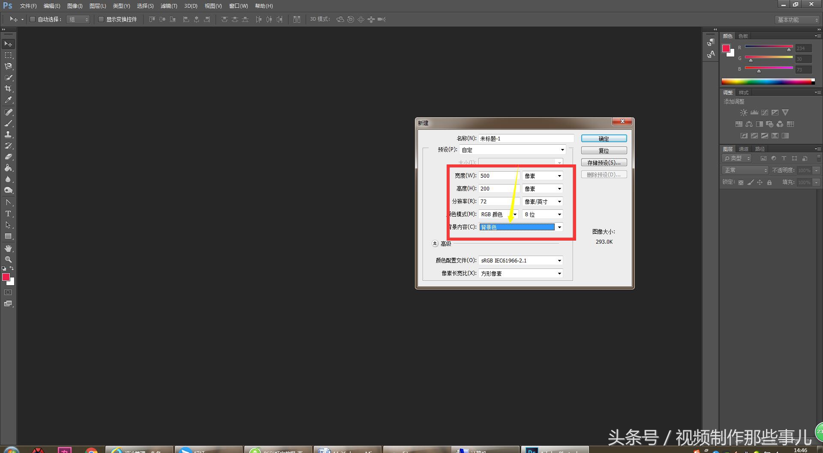Click the red foreground color swatch in toolbar
Image resolution: width=823 pixels, height=453 pixels.
[6, 277]
